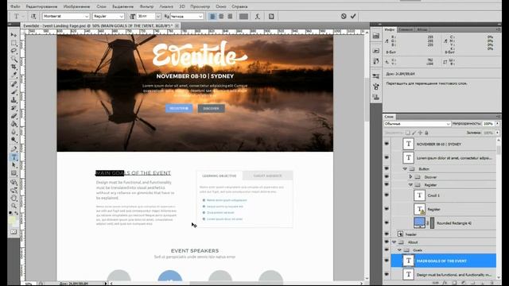Switch to the Абзац panel tab
The image size is (509, 286).
pyautogui.click(x=422, y=29)
